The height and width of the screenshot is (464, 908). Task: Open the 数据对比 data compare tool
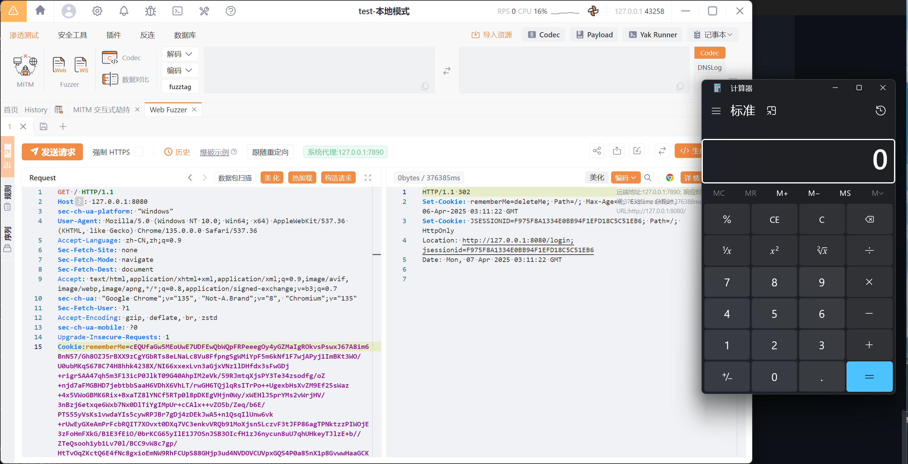[x=125, y=79]
